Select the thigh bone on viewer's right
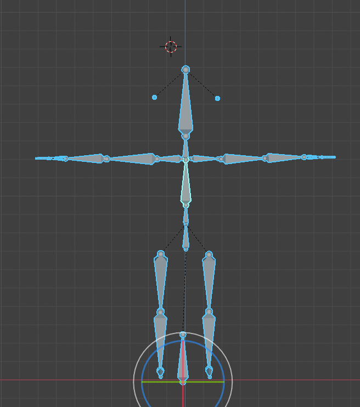The width and height of the screenshot is (360, 407). coord(209,281)
